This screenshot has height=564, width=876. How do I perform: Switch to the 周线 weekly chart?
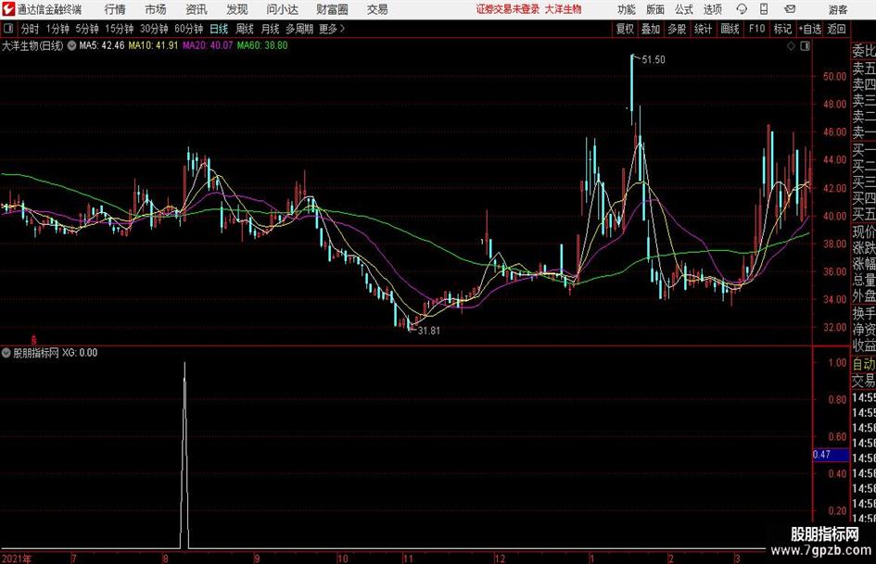tap(244, 29)
